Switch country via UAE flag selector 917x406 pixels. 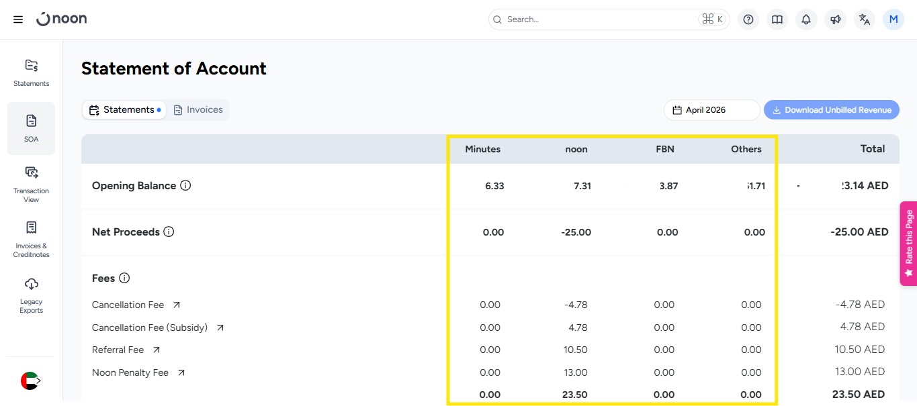pos(30,380)
